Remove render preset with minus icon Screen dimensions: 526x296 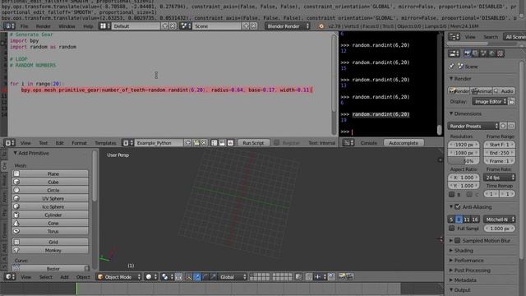[511, 126]
